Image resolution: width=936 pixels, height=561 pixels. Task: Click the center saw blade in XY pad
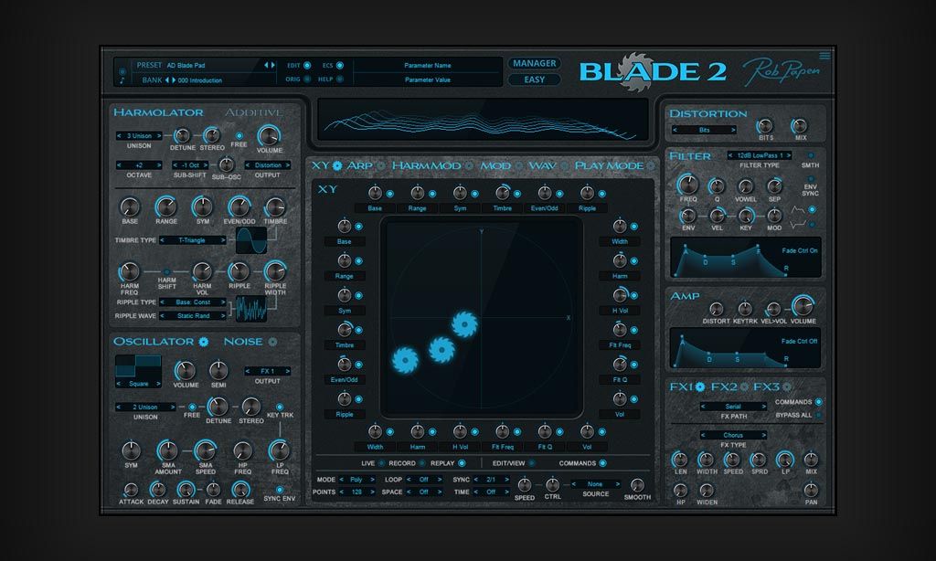441,350
